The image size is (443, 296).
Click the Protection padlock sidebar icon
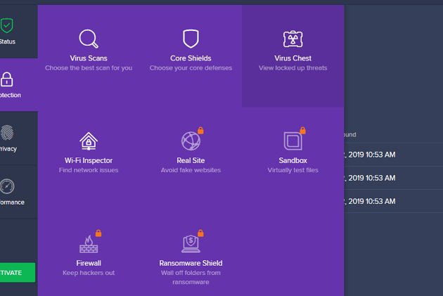6,79
